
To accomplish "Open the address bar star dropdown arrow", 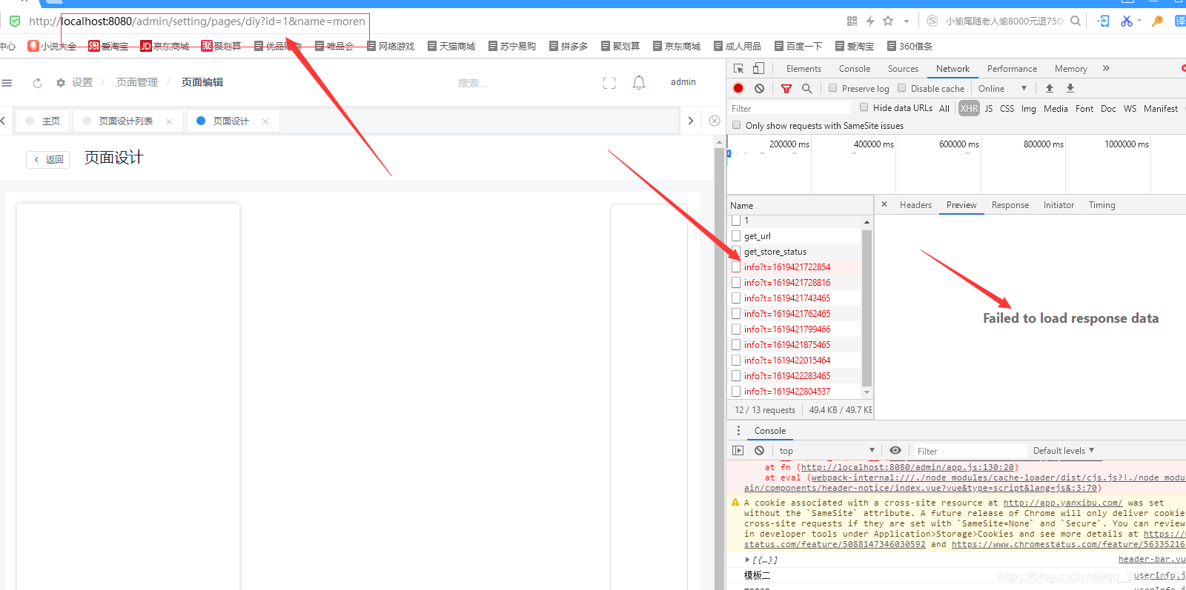I will coord(906,21).
